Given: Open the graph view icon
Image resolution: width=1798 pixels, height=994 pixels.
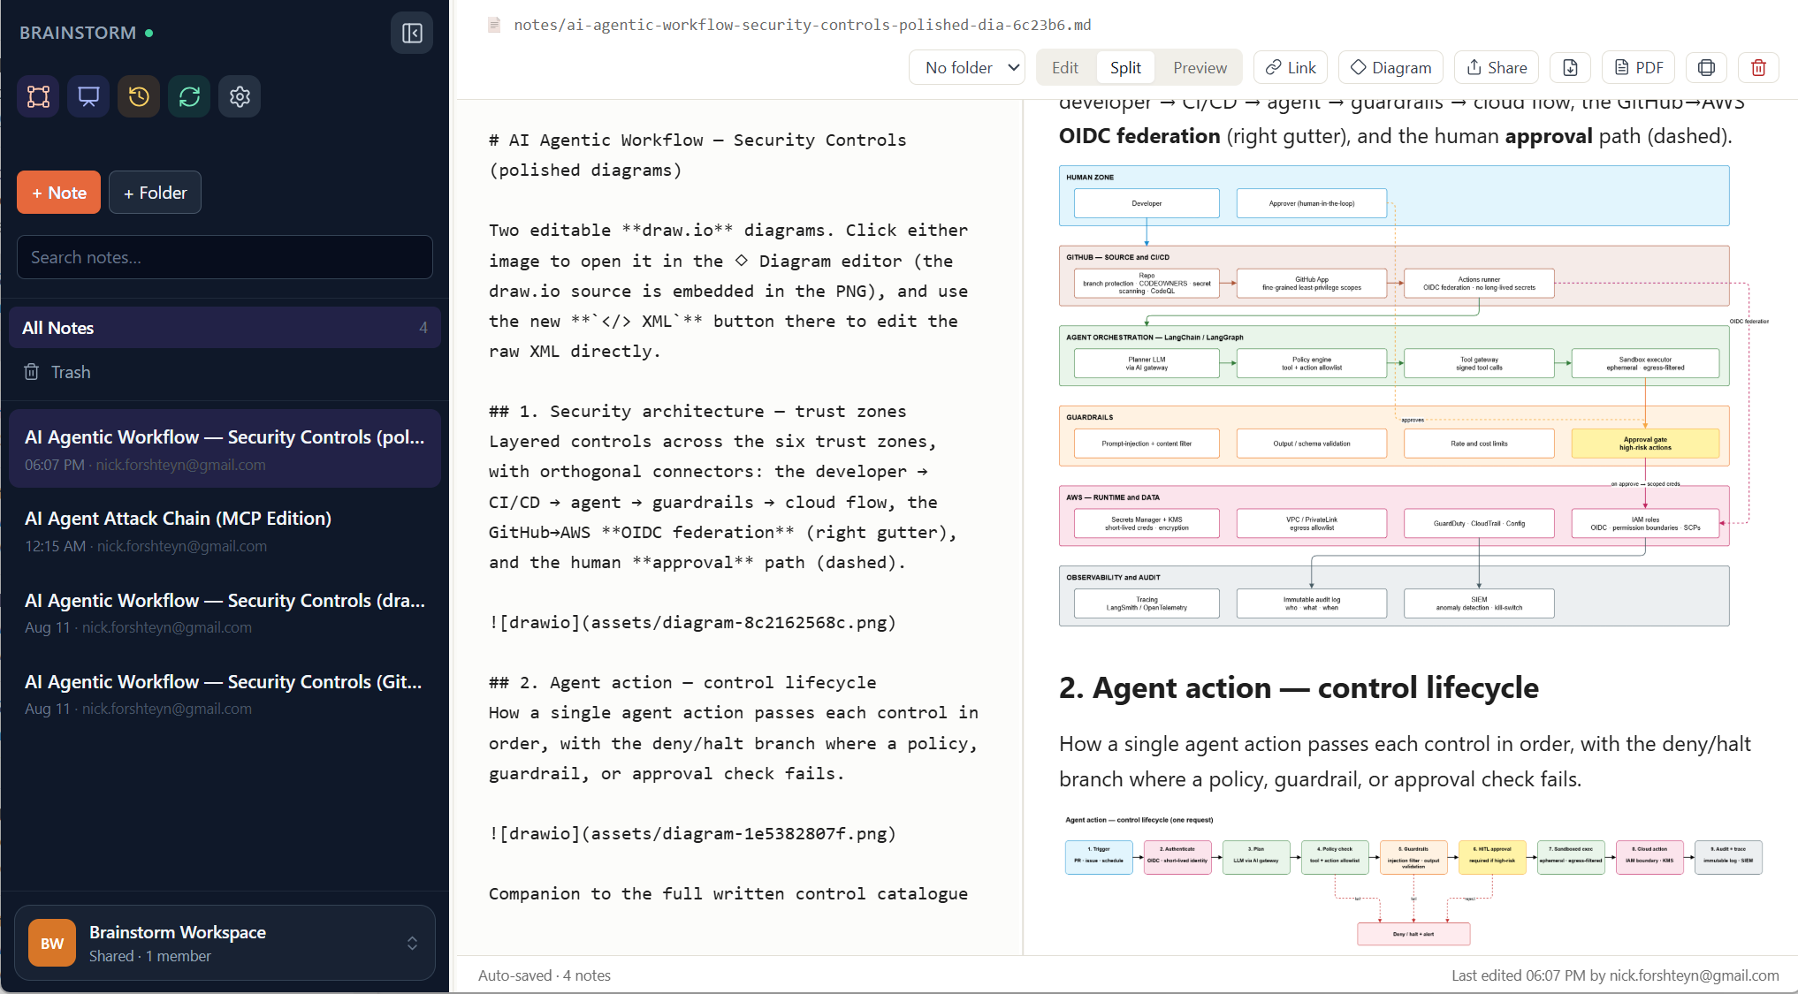Looking at the screenshot, I should pos(38,96).
